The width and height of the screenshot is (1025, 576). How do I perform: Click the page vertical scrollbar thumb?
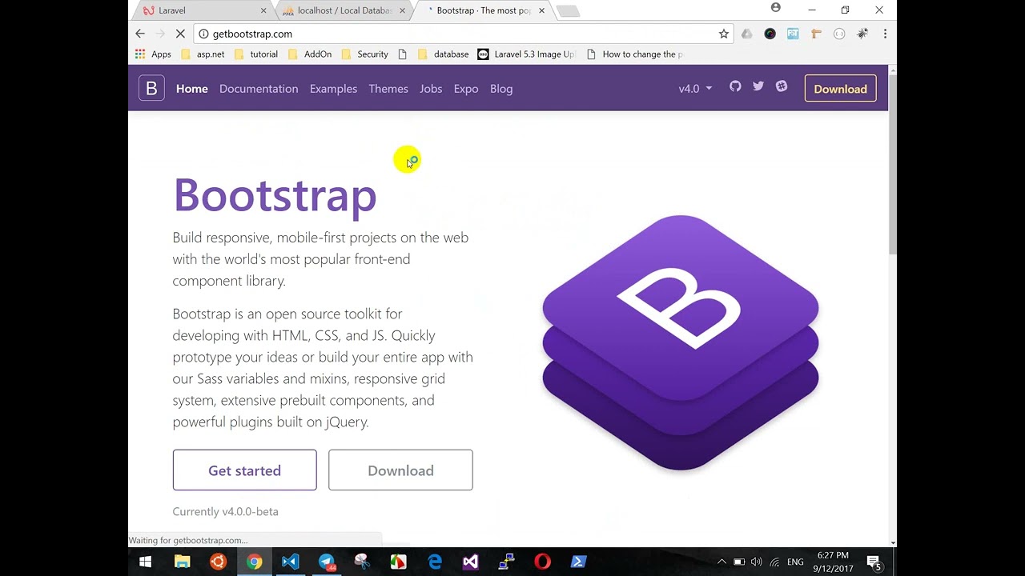892,164
